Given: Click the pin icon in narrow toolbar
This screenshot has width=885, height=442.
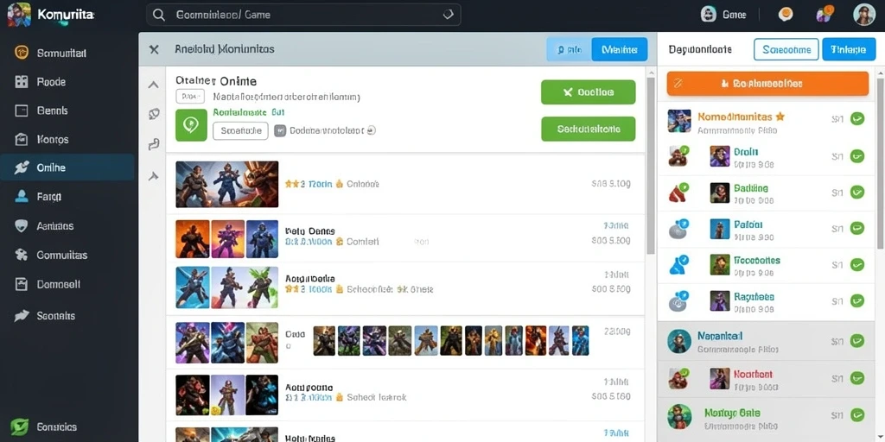Looking at the screenshot, I should (x=153, y=176).
